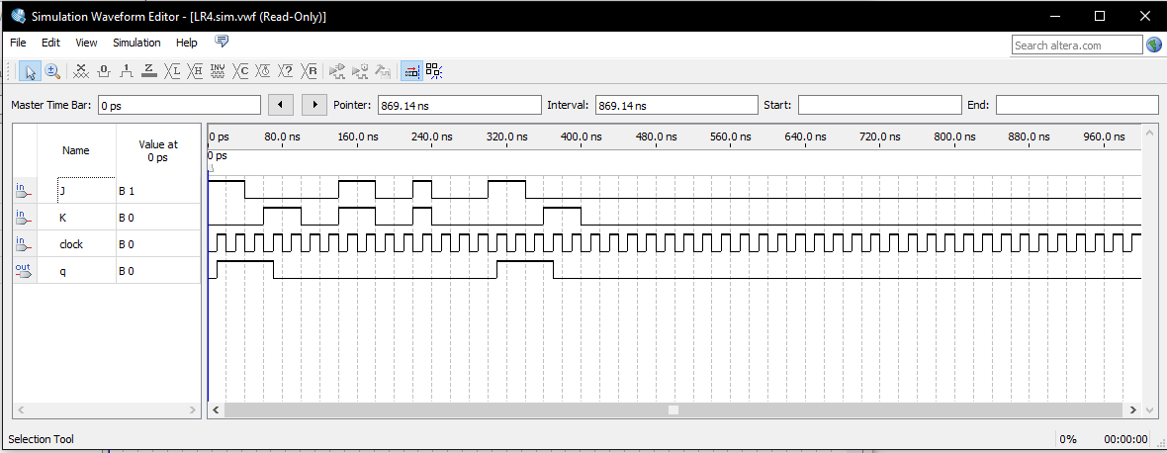Toggle the Snap to Transition button
This screenshot has height=453, width=1167.
(434, 71)
